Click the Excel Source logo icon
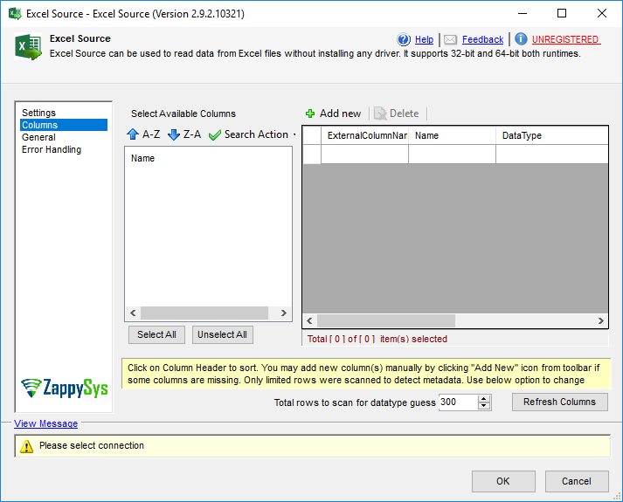Viewport: 623px width, 502px height. tap(28, 46)
